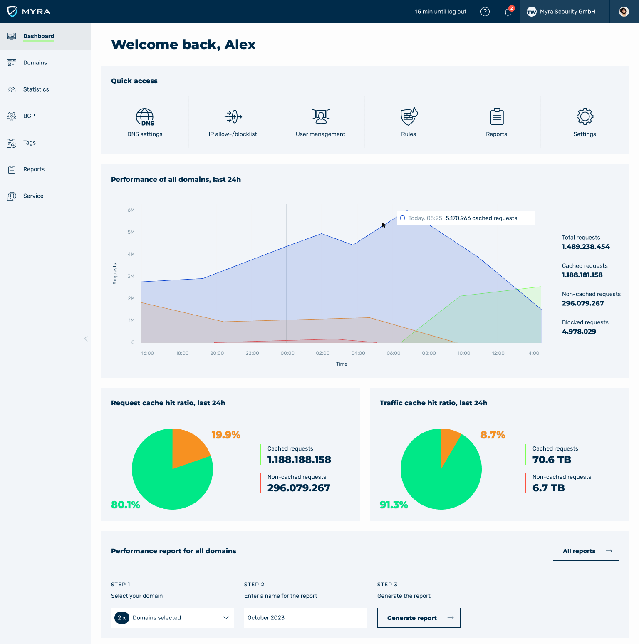The height and width of the screenshot is (644, 639).
Task: Select Tags in sidebar menu
Action: 29,143
